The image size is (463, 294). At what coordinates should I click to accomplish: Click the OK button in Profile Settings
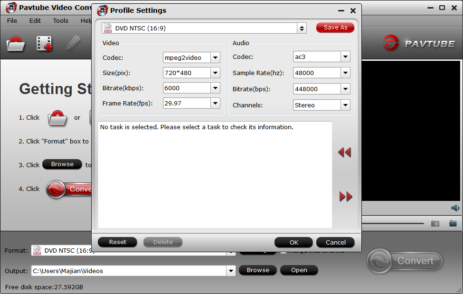[x=293, y=242]
